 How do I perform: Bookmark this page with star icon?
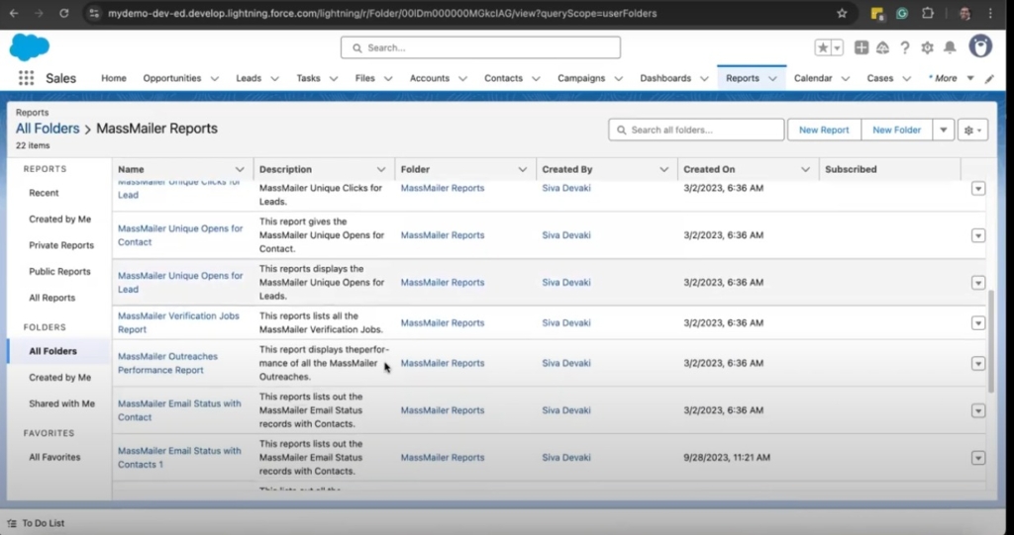(x=842, y=13)
